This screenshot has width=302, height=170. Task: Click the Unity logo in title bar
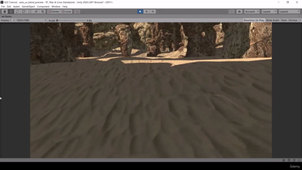2,2
